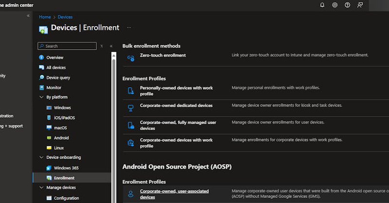This screenshot has width=389, height=203.
Task: Open All devices in the sidebar
Action: 56,67
